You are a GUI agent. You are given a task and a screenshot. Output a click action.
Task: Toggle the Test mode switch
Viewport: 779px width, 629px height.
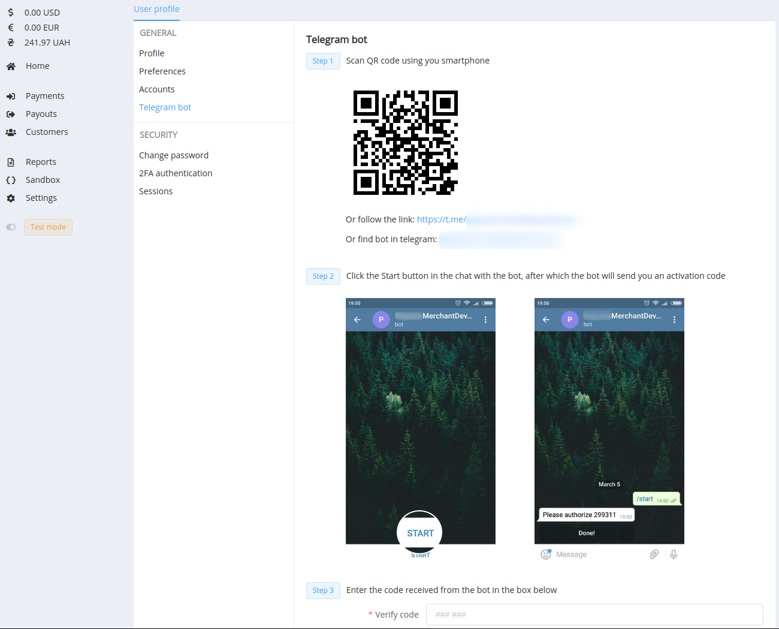pyautogui.click(x=11, y=227)
